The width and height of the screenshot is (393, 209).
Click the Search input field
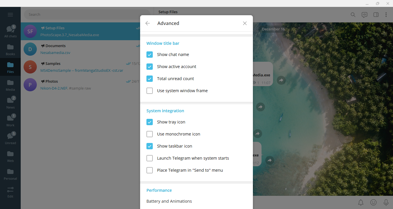[86, 15]
